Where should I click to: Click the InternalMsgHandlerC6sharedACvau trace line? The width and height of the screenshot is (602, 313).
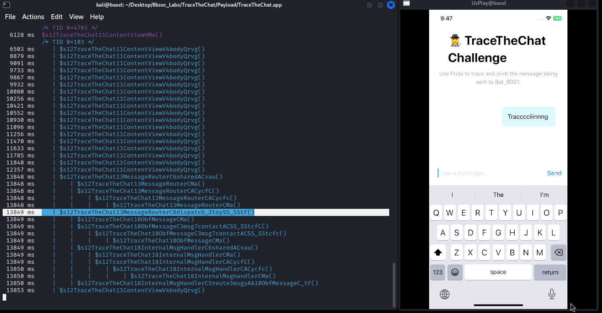tap(168, 247)
